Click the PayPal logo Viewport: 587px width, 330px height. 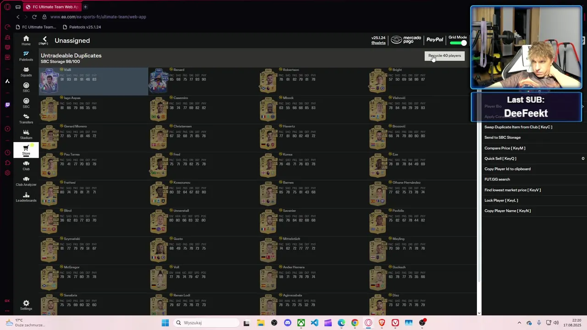435,40
